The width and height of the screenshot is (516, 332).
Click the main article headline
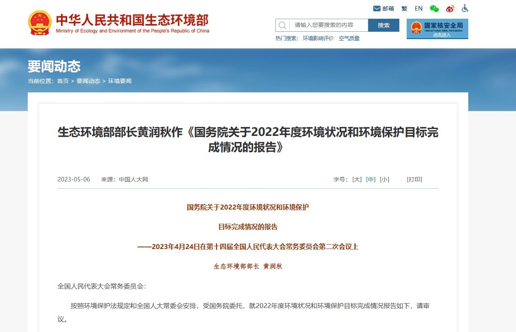click(248, 140)
